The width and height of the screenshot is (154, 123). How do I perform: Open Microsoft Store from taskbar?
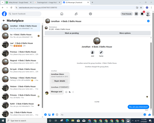point(78,121)
